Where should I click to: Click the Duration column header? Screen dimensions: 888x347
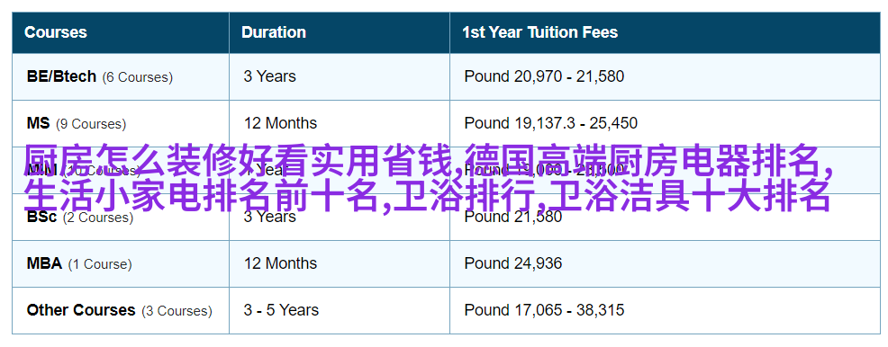click(x=274, y=32)
